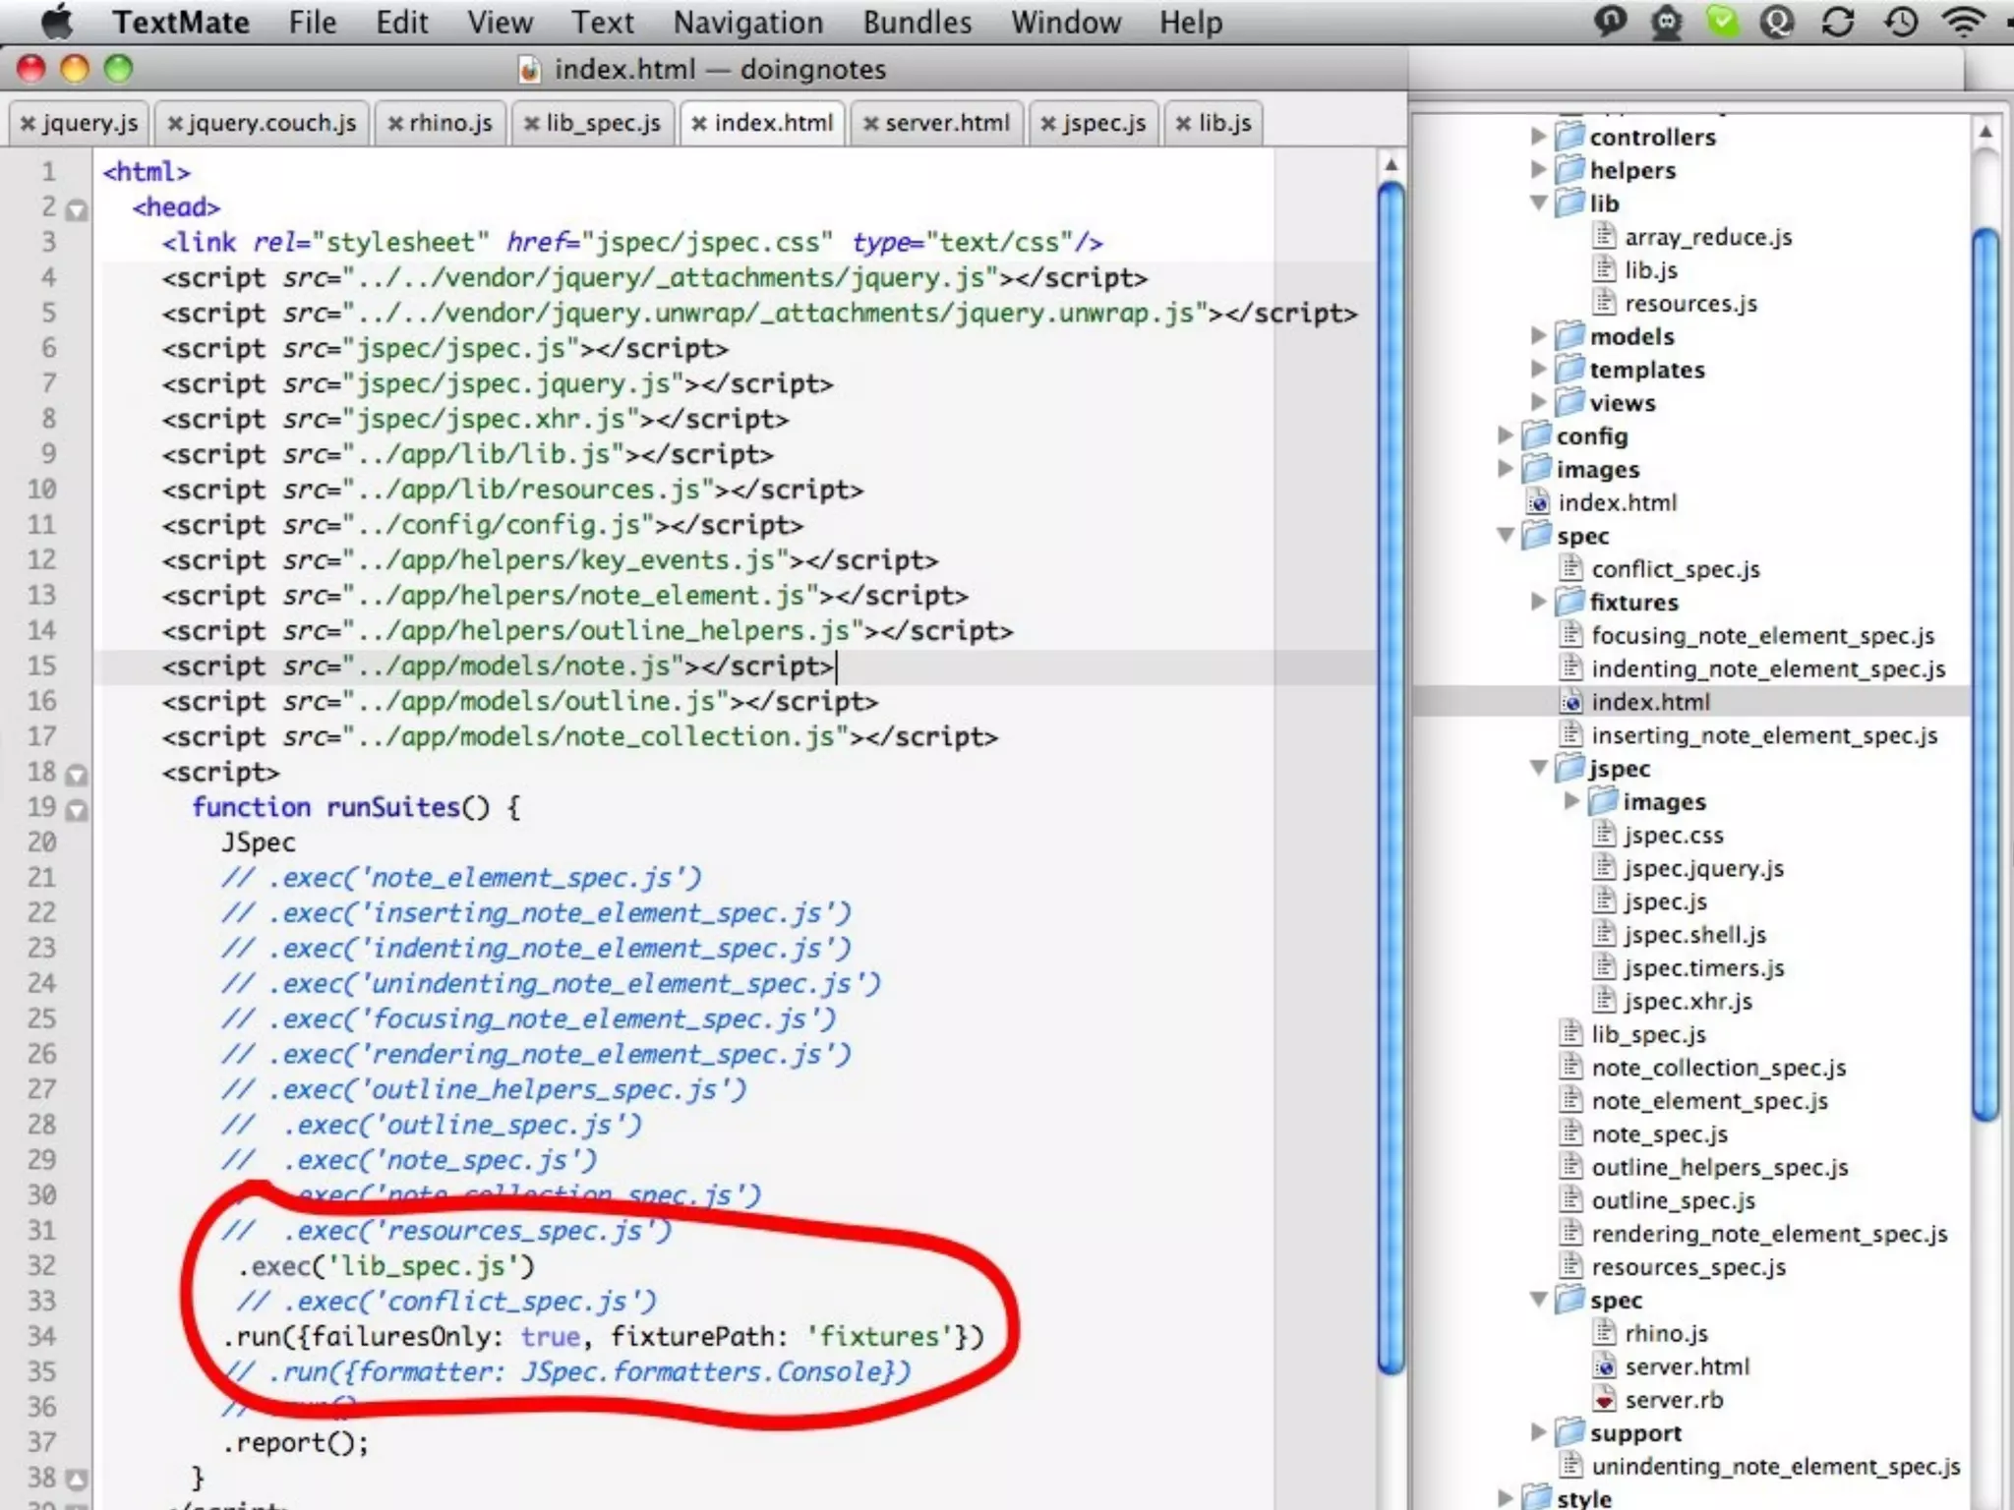Click the editor vertical scrollbar thumb
This screenshot has height=1510, width=2014.
pyautogui.click(x=1391, y=777)
